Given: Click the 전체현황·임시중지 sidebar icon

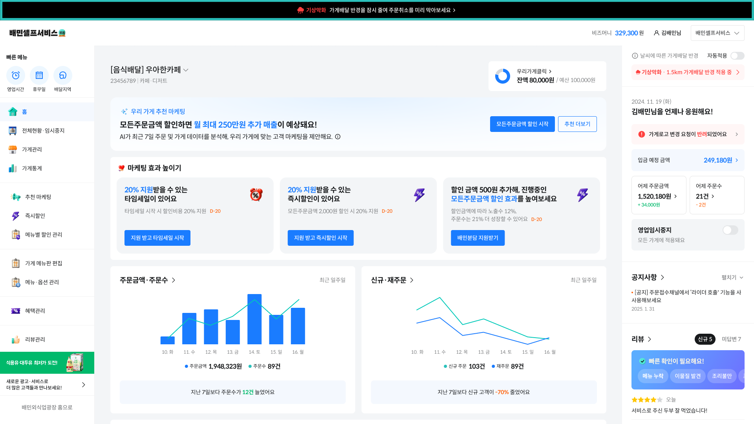Looking at the screenshot, I should [x=13, y=131].
